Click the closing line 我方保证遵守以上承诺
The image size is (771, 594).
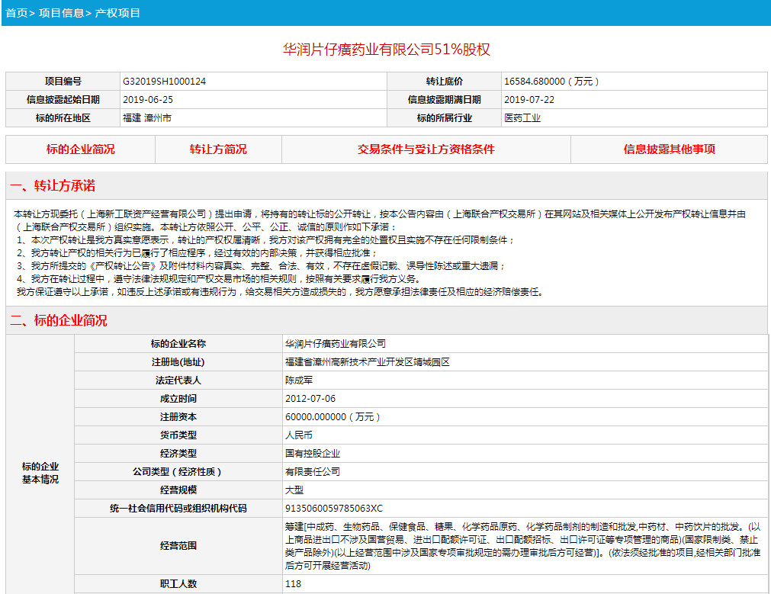(281, 291)
